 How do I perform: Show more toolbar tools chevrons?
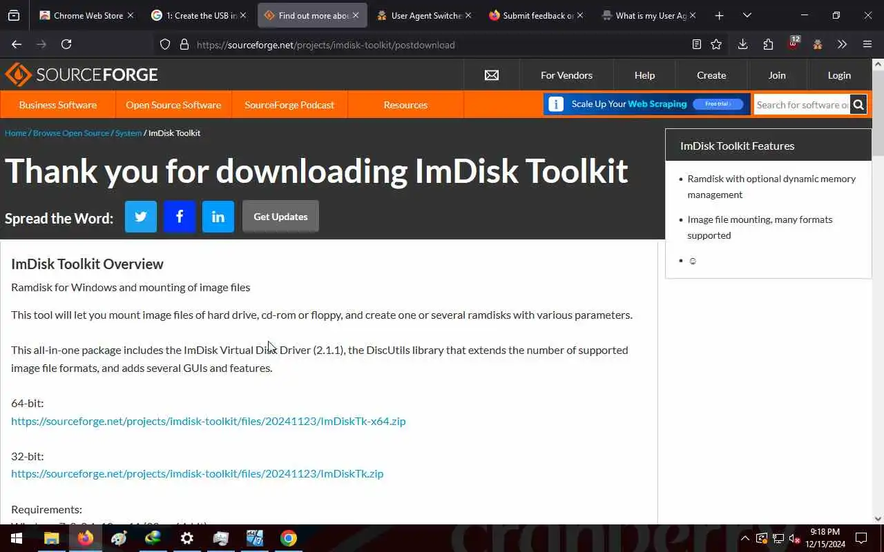pos(842,44)
